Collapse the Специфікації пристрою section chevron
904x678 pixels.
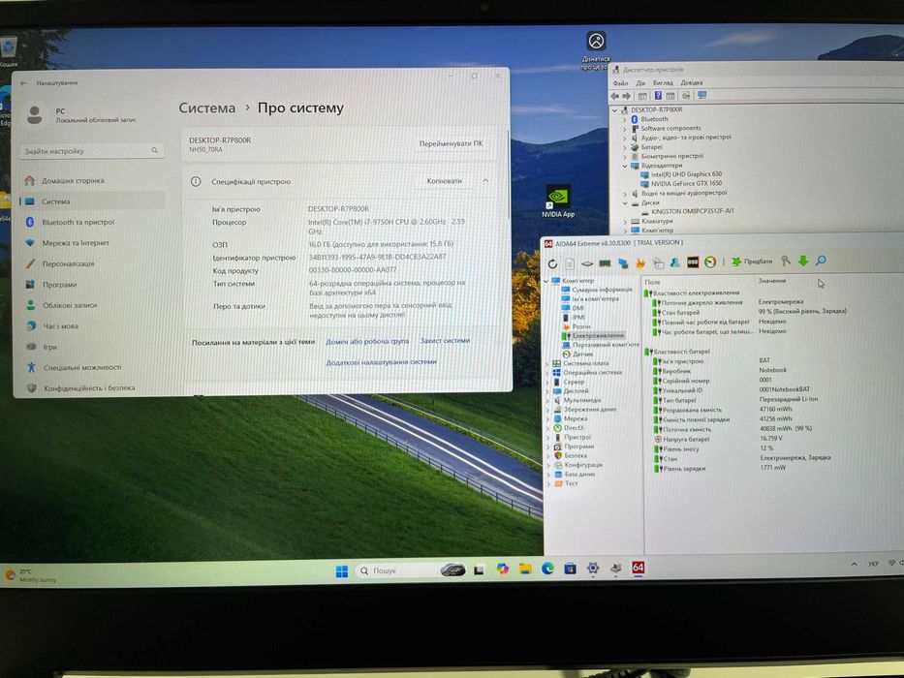[x=485, y=181]
